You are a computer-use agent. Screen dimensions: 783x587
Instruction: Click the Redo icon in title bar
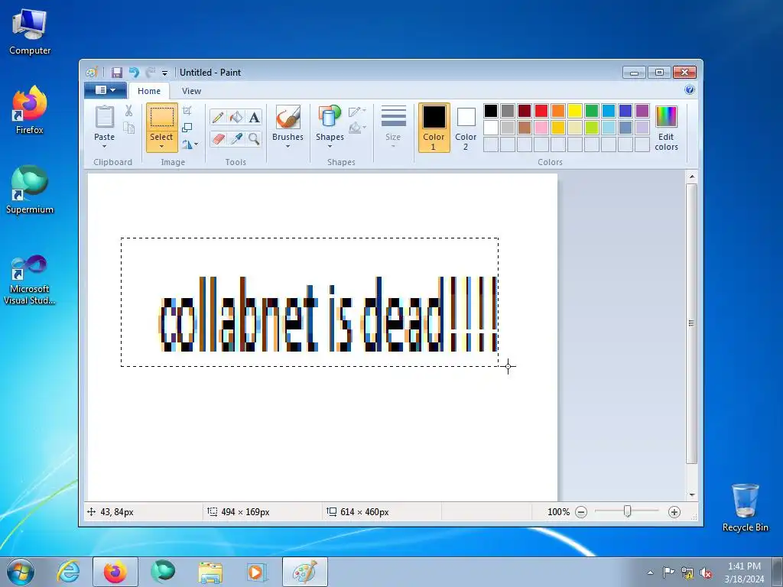pyautogui.click(x=151, y=73)
